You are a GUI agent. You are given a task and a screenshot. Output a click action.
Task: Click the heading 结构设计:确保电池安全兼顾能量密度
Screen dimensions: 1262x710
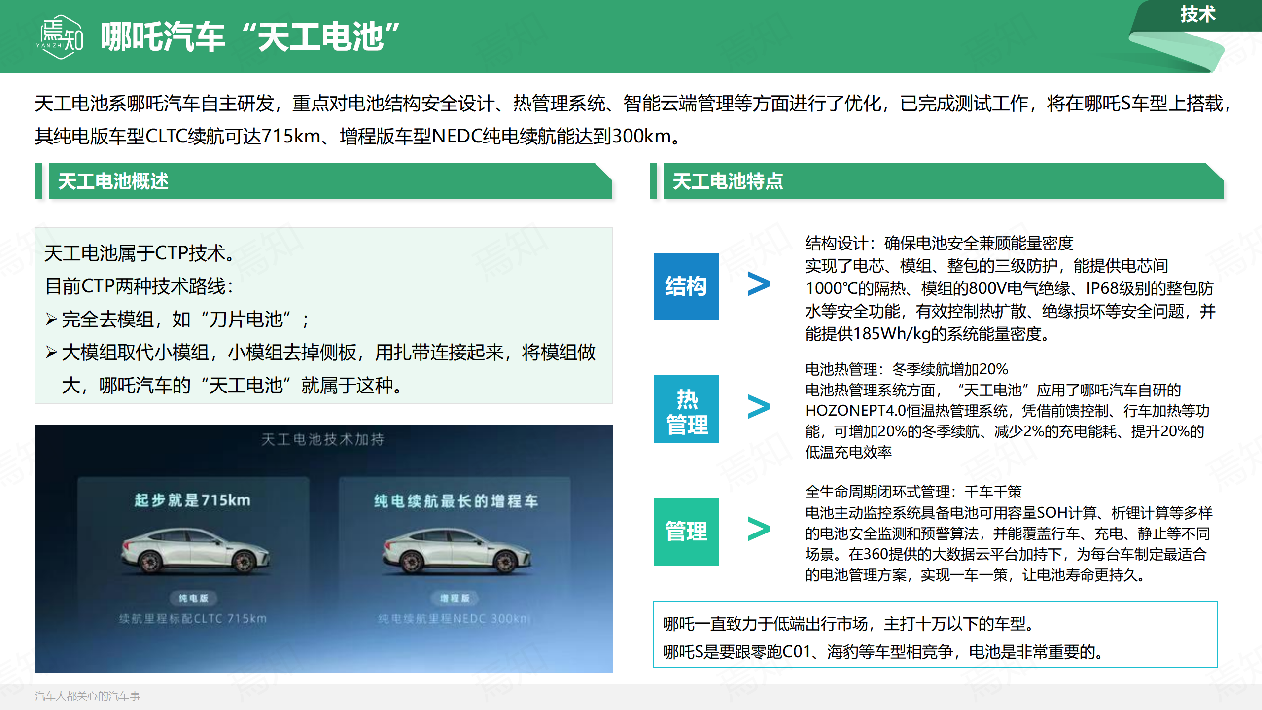[x=940, y=244]
